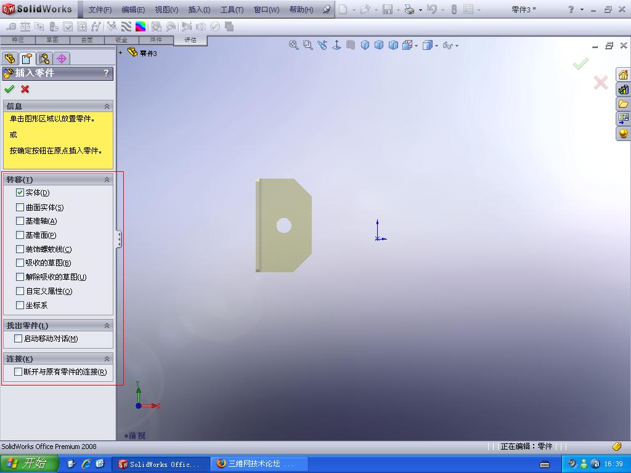Enable the 装饰螺蚊线(C) checkbox

pos(20,249)
